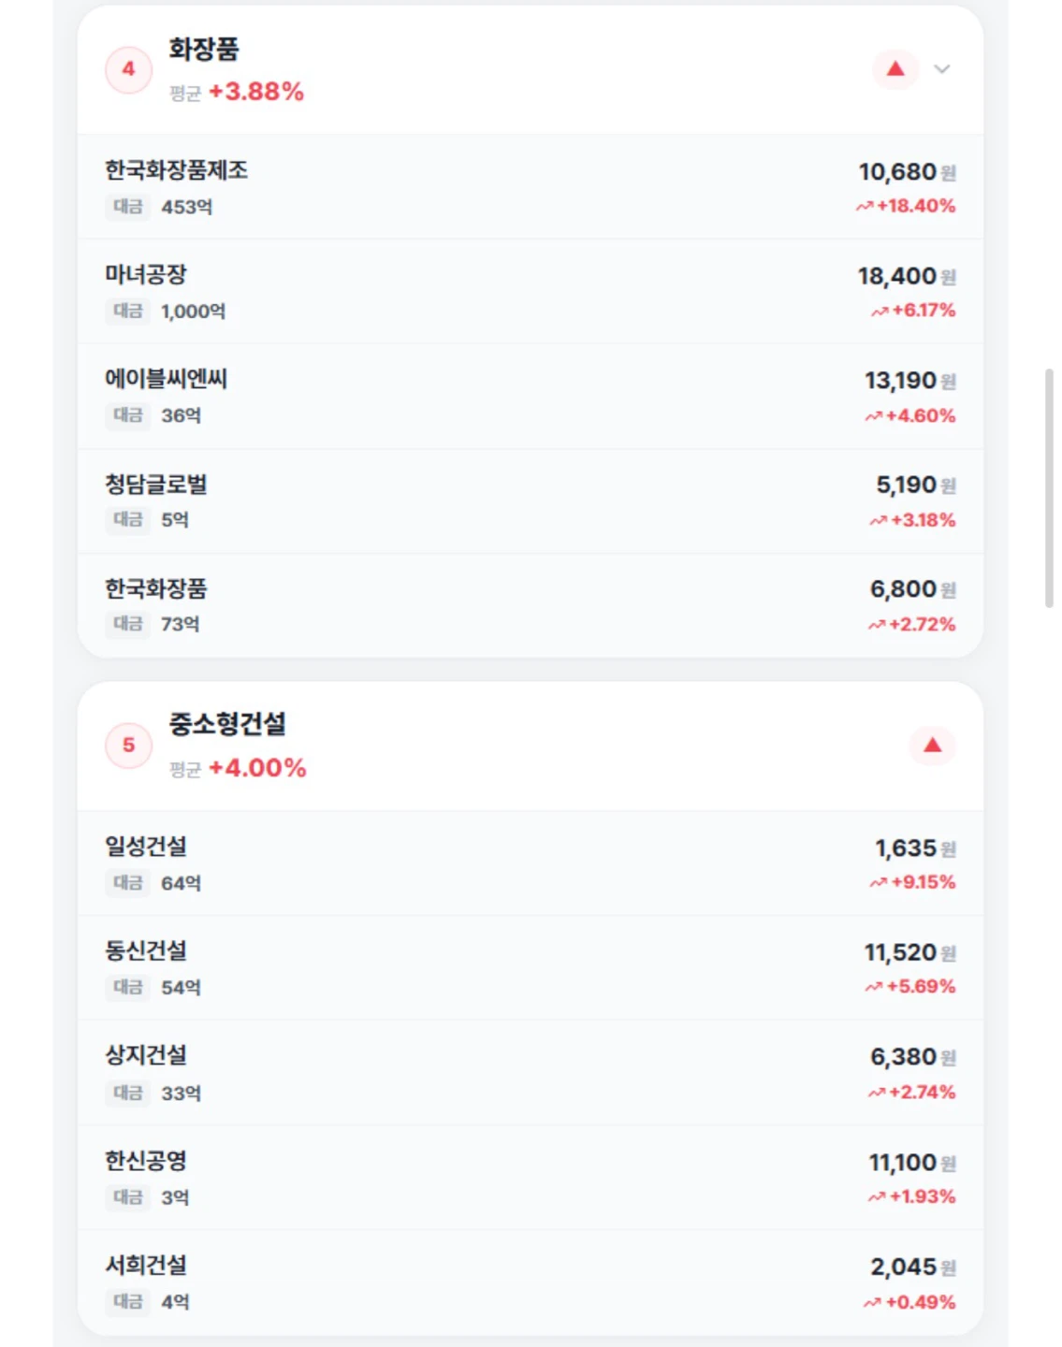Image resolution: width=1062 pixels, height=1347 pixels.
Task: Collapse the 화장품 section with the chevron
Action: point(942,69)
